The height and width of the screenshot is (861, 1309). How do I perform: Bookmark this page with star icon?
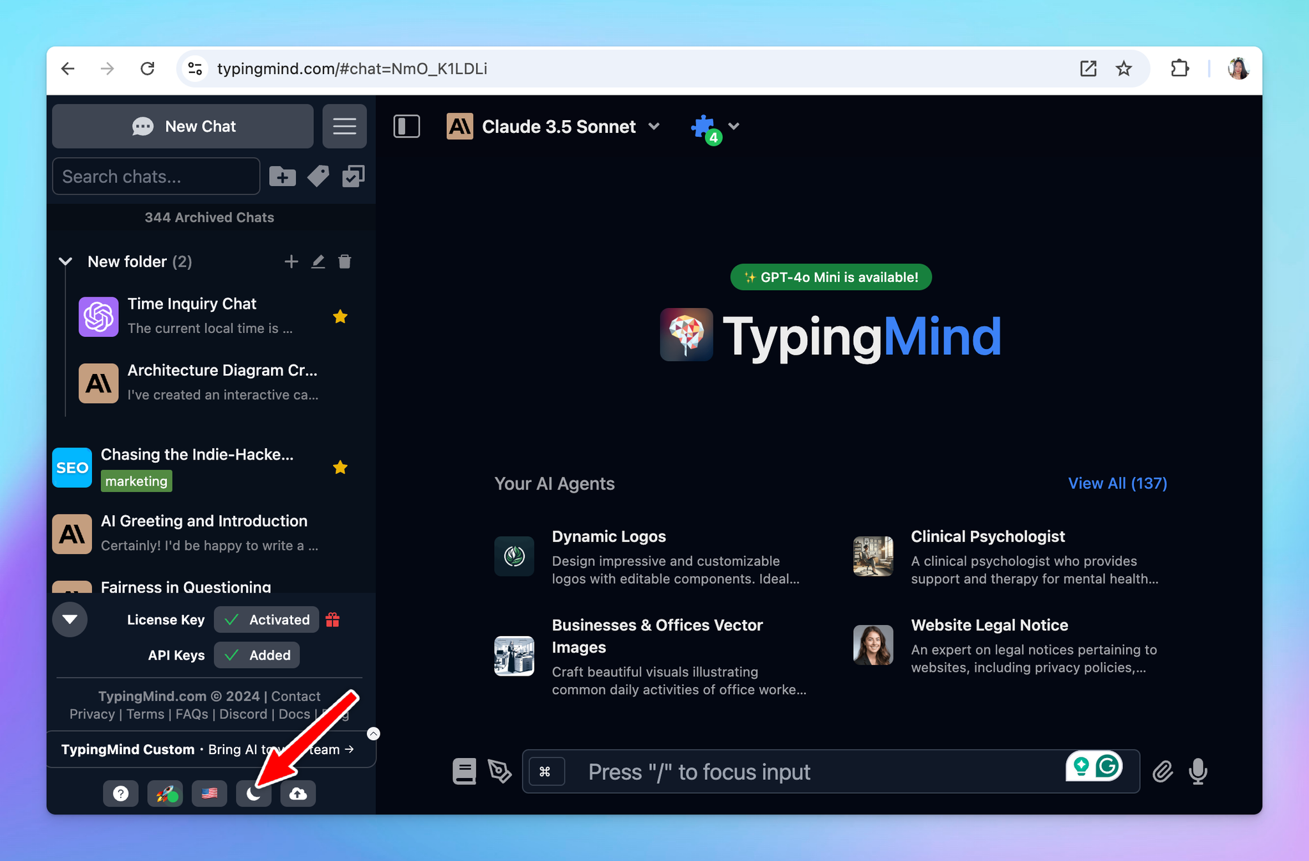click(1124, 68)
